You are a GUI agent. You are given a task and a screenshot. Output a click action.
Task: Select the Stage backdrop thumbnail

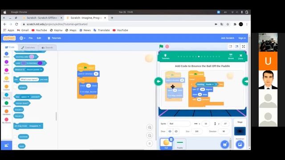point(240,131)
